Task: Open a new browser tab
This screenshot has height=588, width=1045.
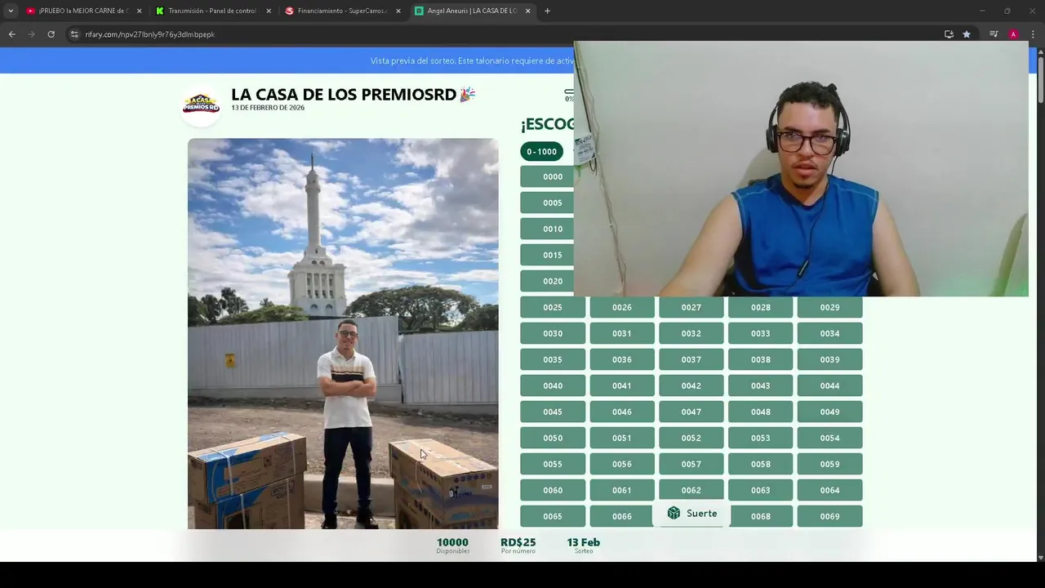Action: click(x=547, y=11)
